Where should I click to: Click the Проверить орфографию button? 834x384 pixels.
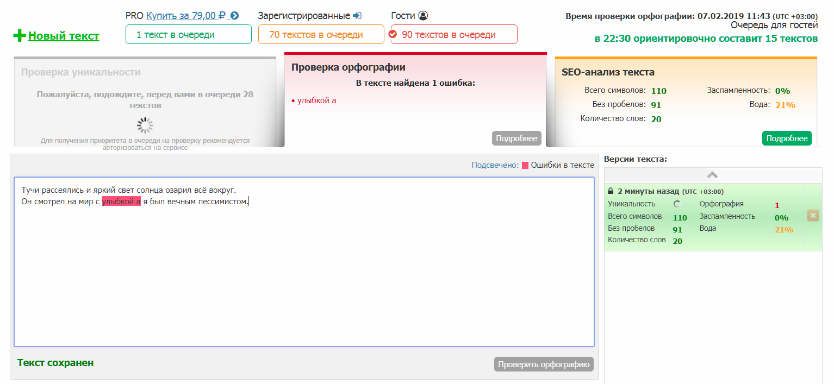click(x=544, y=364)
